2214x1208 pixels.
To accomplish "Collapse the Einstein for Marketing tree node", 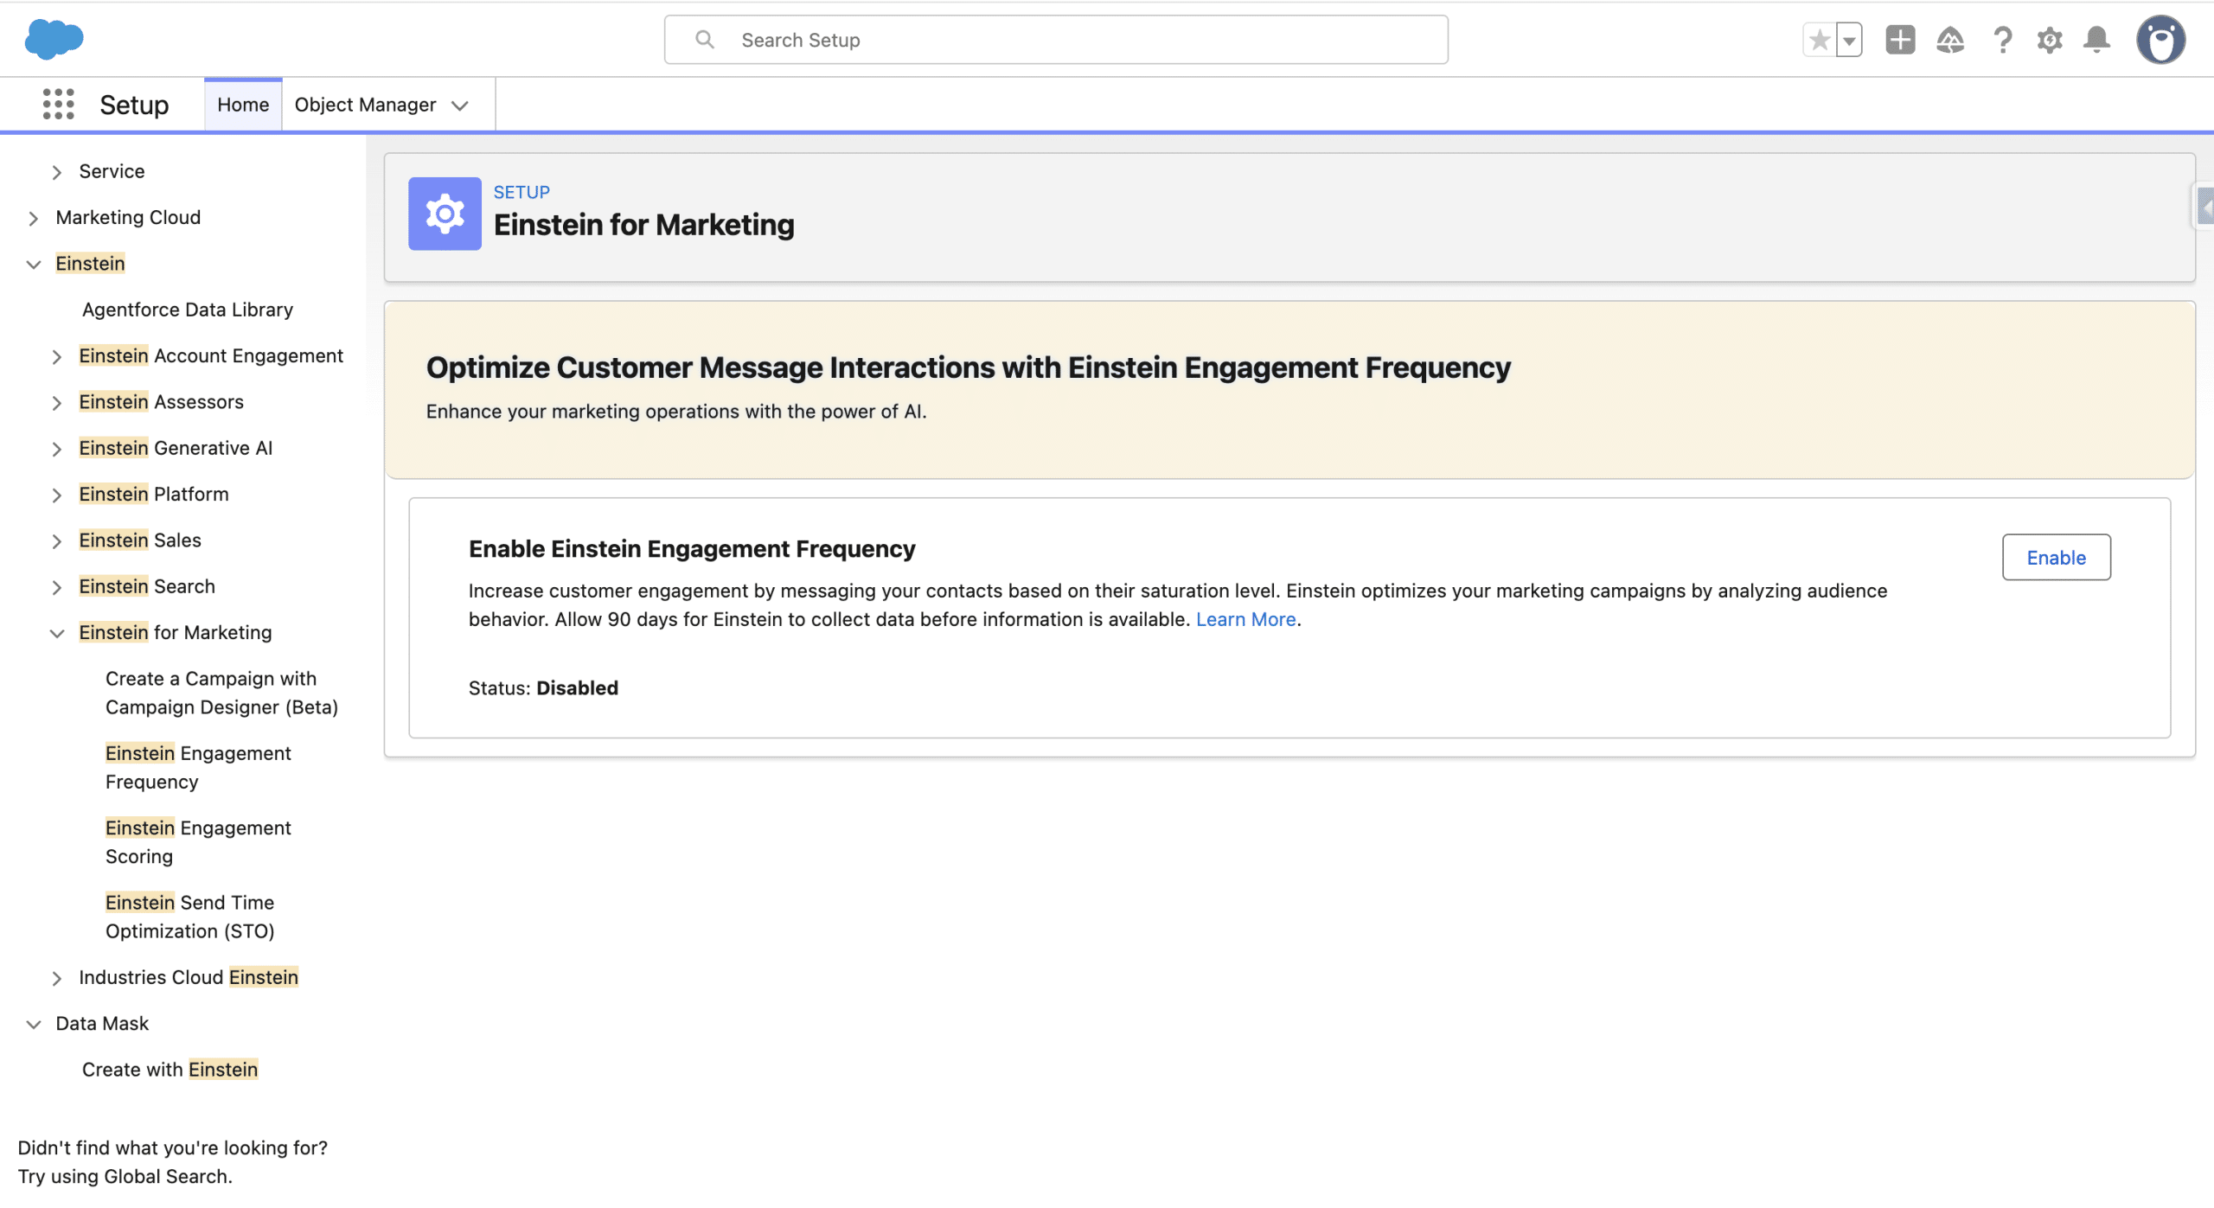I will pos(57,633).
